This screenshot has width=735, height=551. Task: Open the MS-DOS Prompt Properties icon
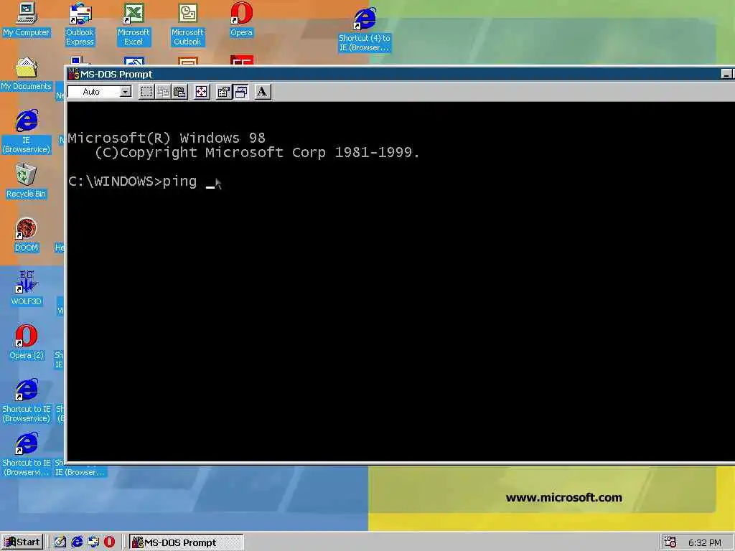point(224,92)
